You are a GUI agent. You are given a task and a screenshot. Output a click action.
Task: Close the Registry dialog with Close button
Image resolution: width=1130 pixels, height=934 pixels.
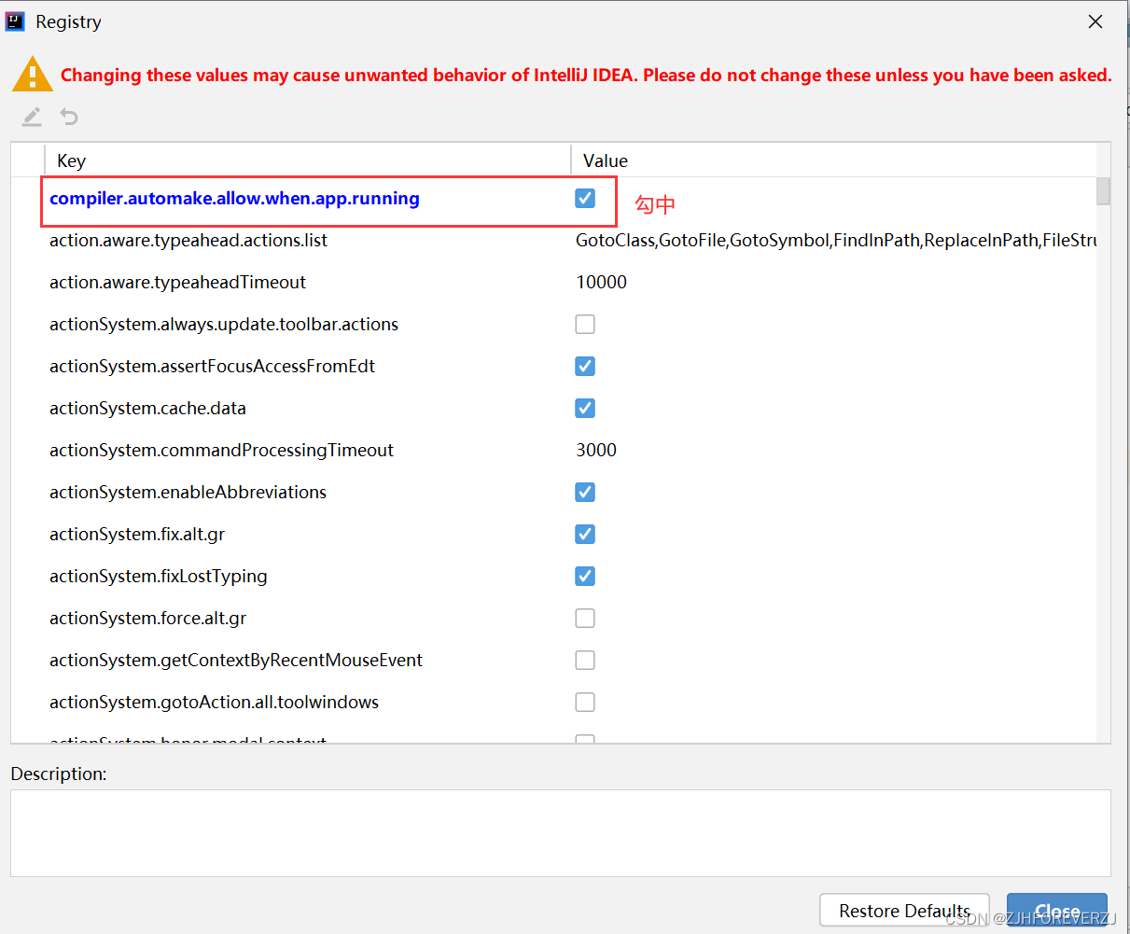tap(1057, 911)
